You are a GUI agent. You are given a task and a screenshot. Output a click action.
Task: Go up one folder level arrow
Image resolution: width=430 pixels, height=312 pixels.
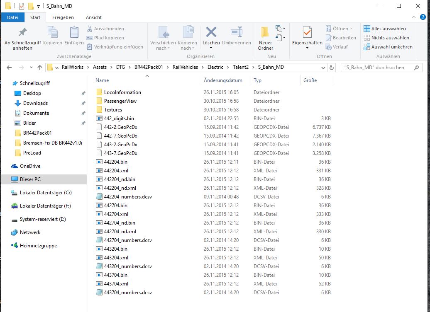[x=40, y=68]
